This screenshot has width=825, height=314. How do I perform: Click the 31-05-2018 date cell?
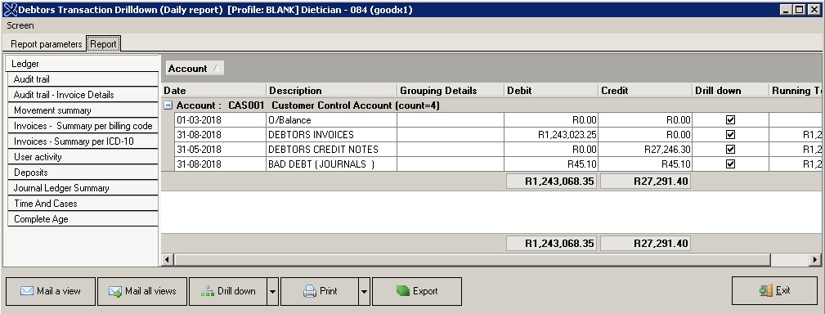(221, 150)
